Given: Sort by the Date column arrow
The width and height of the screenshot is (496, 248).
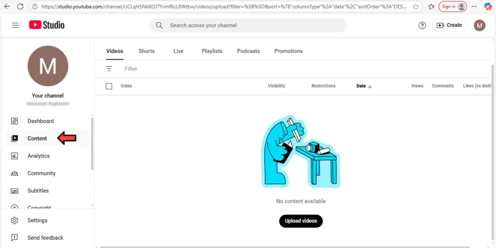Looking at the screenshot, I should click(x=370, y=86).
